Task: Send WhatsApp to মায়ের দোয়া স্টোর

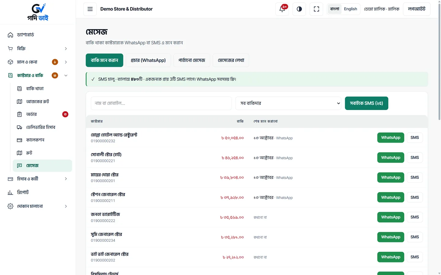Action: tap(390, 177)
